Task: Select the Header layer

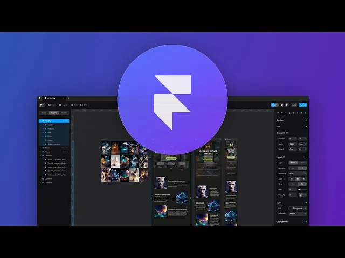Action: tap(54, 125)
